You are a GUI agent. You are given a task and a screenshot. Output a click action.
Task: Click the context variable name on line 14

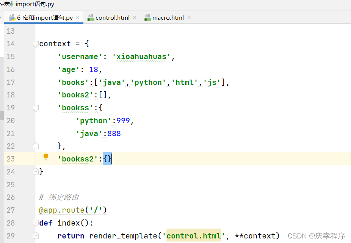pyautogui.click(x=55, y=44)
